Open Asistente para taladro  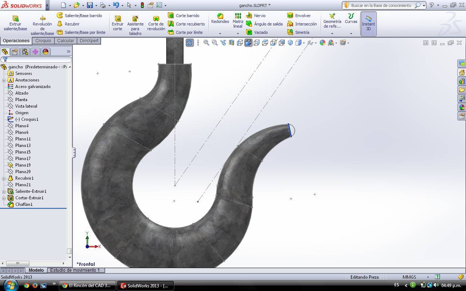[x=135, y=25]
